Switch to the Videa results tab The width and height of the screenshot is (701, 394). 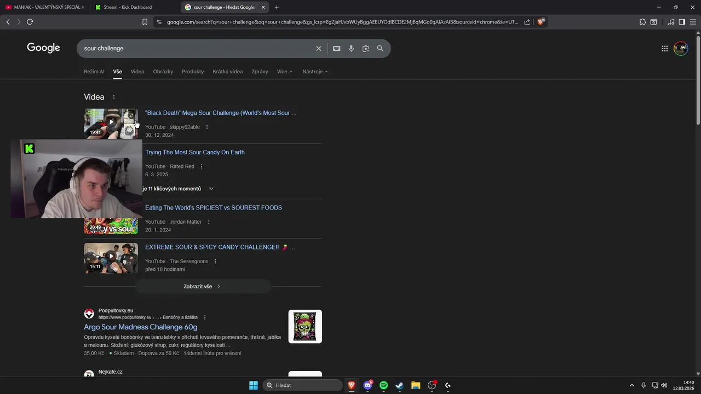coord(137,72)
